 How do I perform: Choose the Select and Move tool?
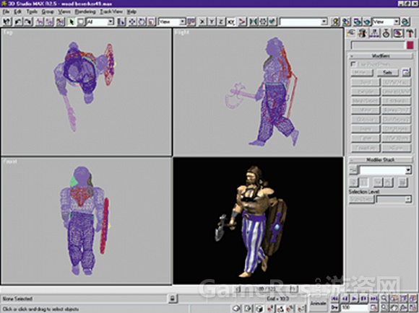(132, 22)
